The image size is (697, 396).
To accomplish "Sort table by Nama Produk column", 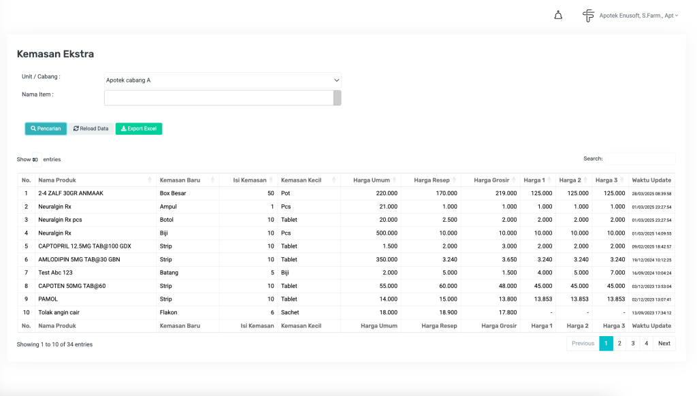I will point(95,180).
